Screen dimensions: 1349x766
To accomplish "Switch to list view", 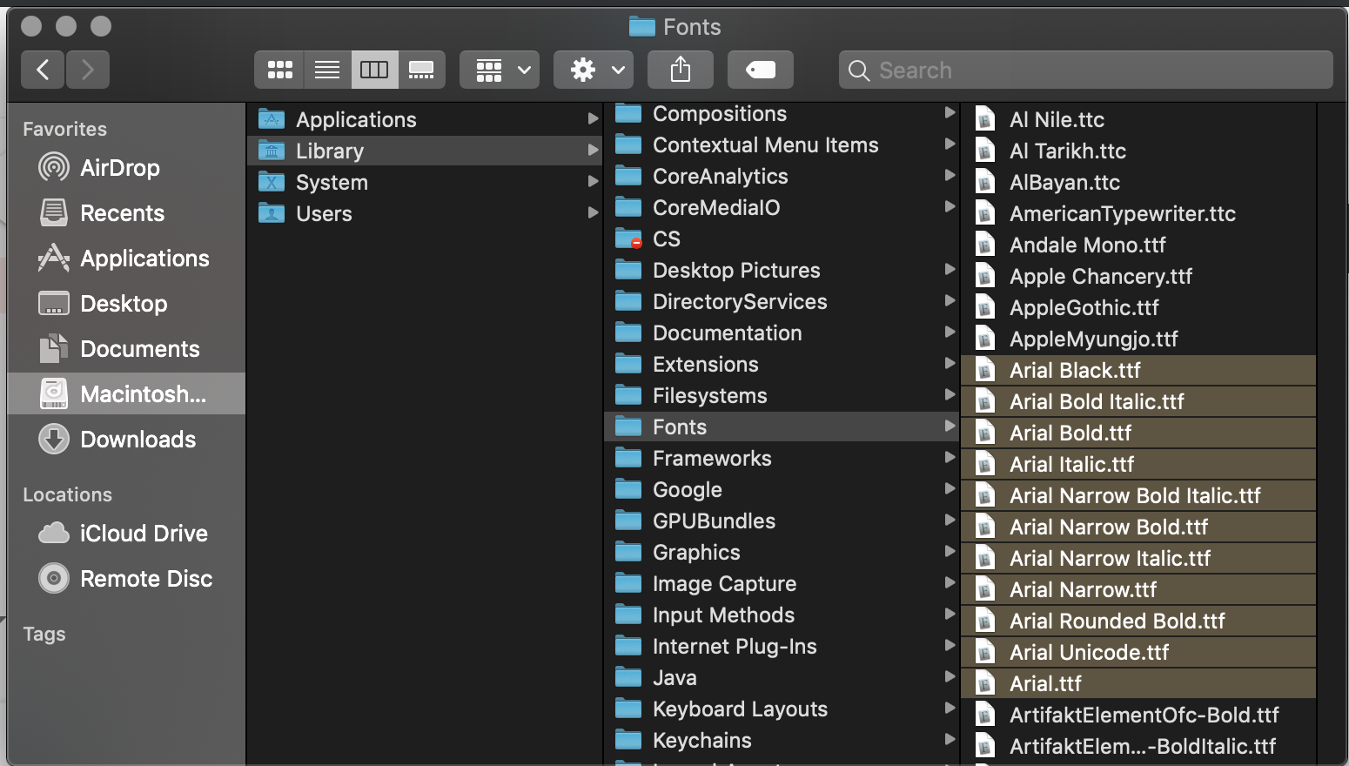I will pyautogui.click(x=327, y=70).
